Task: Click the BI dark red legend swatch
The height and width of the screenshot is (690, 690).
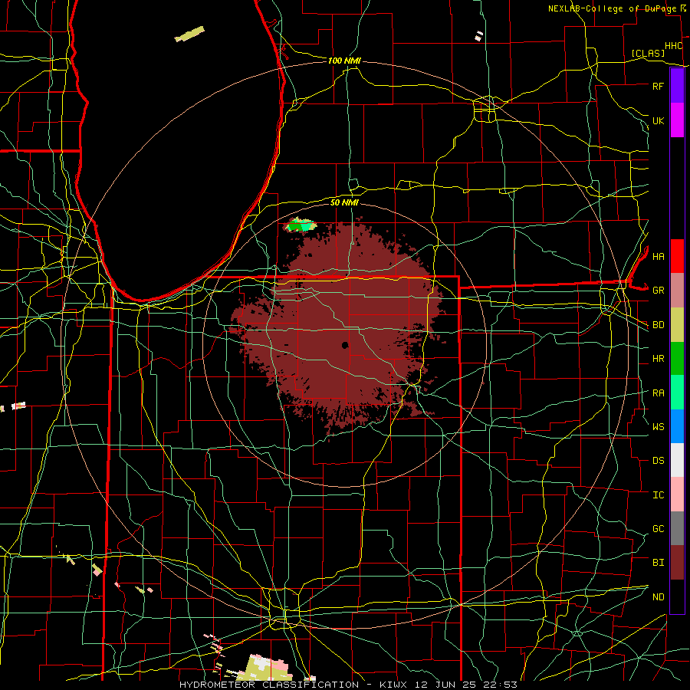Action: coord(677,563)
